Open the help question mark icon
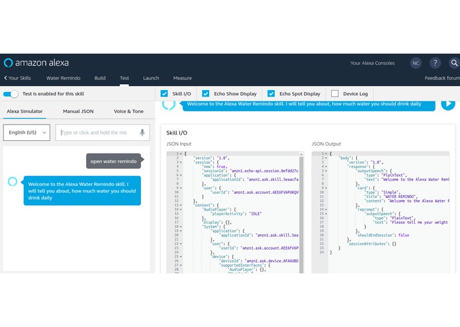This screenshot has width=460, height=327. [x=435, y=63]
